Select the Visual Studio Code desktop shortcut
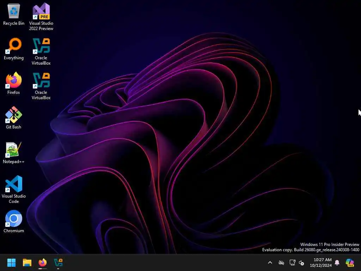Image resolution: width=361 pixels, height=271 pixels. [x=14, y=189]
